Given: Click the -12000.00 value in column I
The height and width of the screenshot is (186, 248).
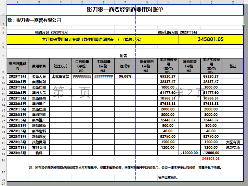Looking at the screenshot, I should 190,153.
